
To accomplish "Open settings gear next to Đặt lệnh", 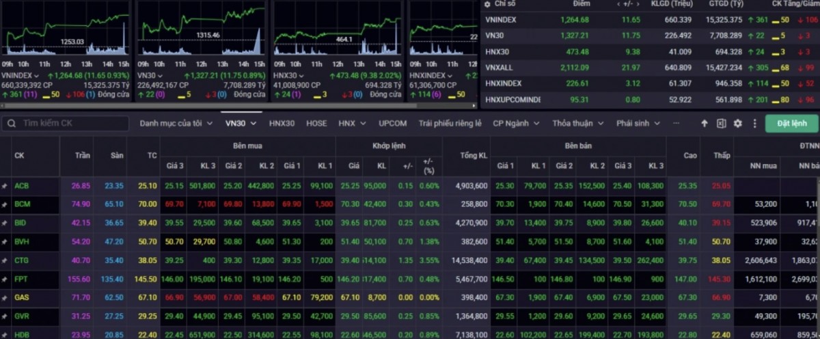I will click(x=737, y=124).
